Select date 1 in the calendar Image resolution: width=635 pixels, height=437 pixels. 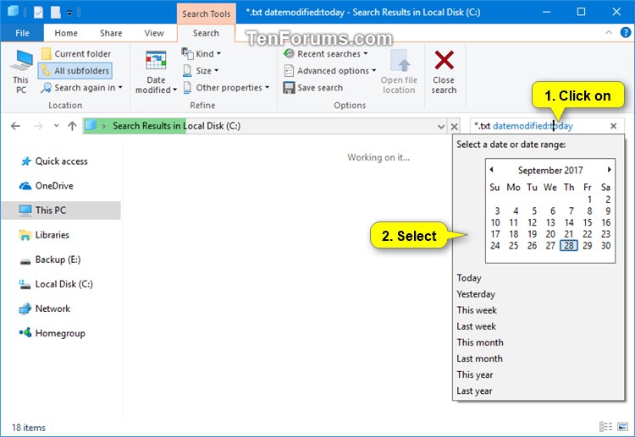[589, 199]
